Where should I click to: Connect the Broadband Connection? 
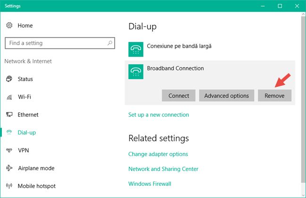[x=178, y=96]
